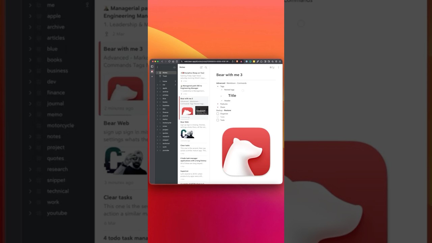This screenshot has width=432, height=243.
Task: Click the pen extension icon in toolbar
Action: pos(258,61)
